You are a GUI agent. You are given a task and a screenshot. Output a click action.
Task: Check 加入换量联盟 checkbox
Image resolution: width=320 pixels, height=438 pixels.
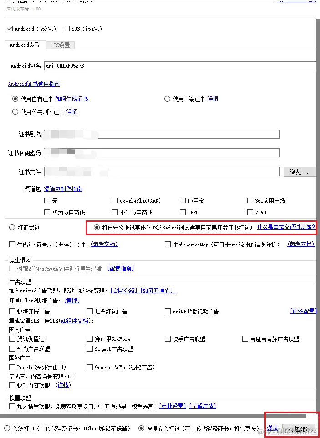pyautogui.click(x=12, y=407)
